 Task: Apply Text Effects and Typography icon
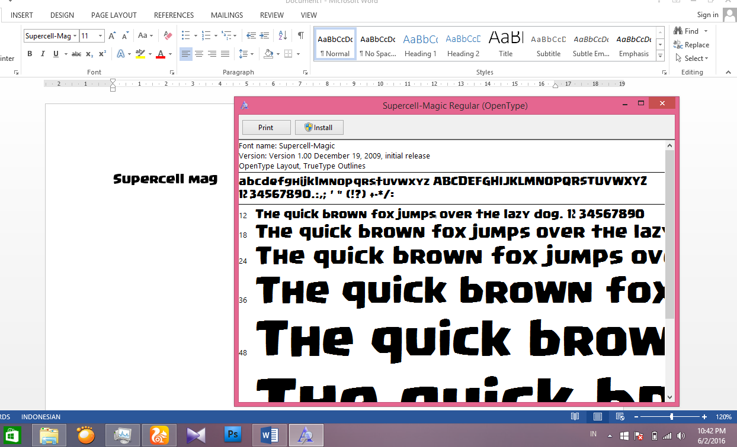click(121, 54)
